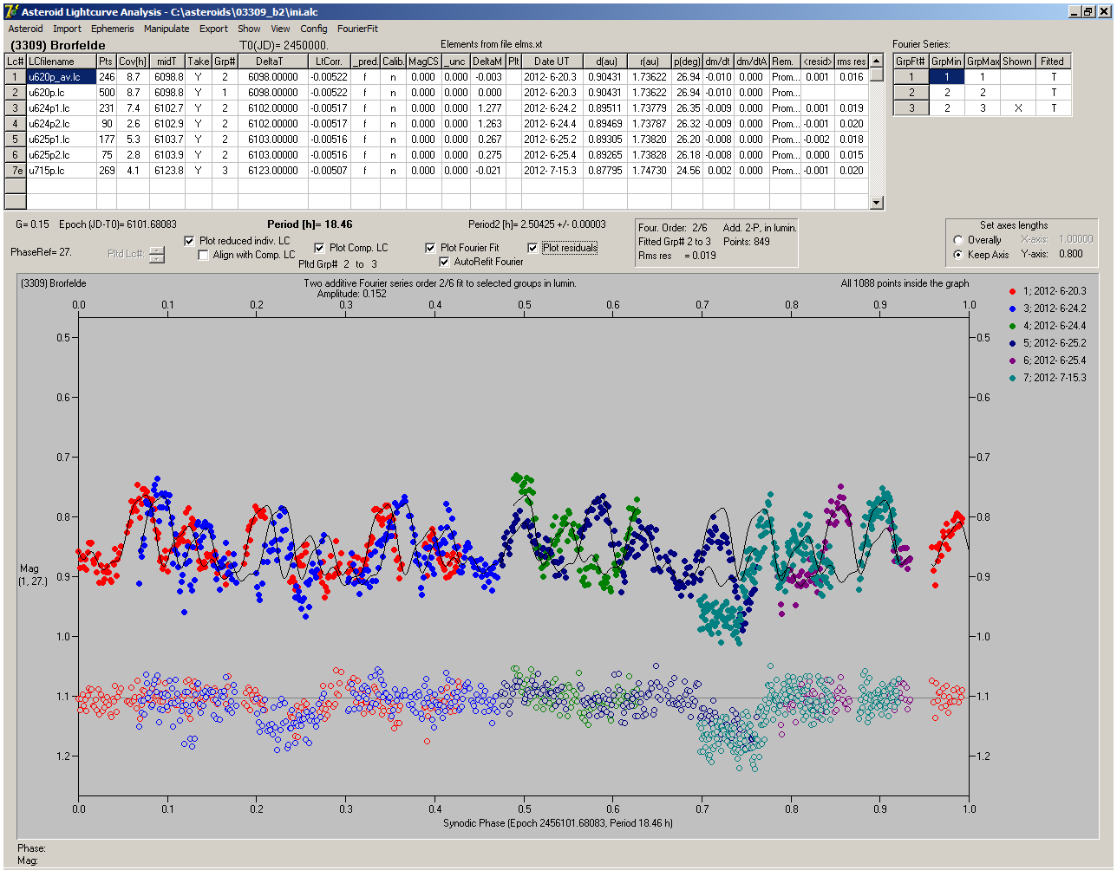Open the Import menu
The width and height of the screenshot is (1117, 870).
coord(67,29)
